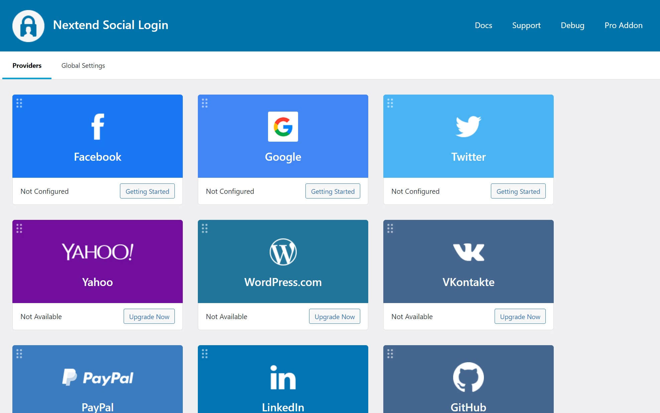Click Getting Started for Google
The width and height of the screenshot is (660, 413).
(332, 191)
